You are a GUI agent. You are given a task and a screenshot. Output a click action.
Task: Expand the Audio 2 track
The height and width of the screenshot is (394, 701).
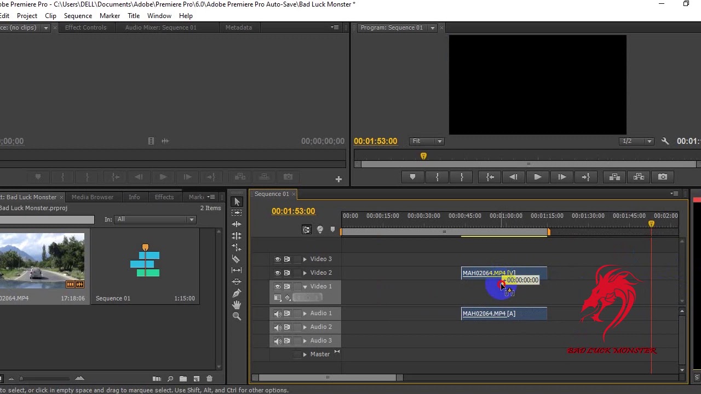tap(305, 327)
